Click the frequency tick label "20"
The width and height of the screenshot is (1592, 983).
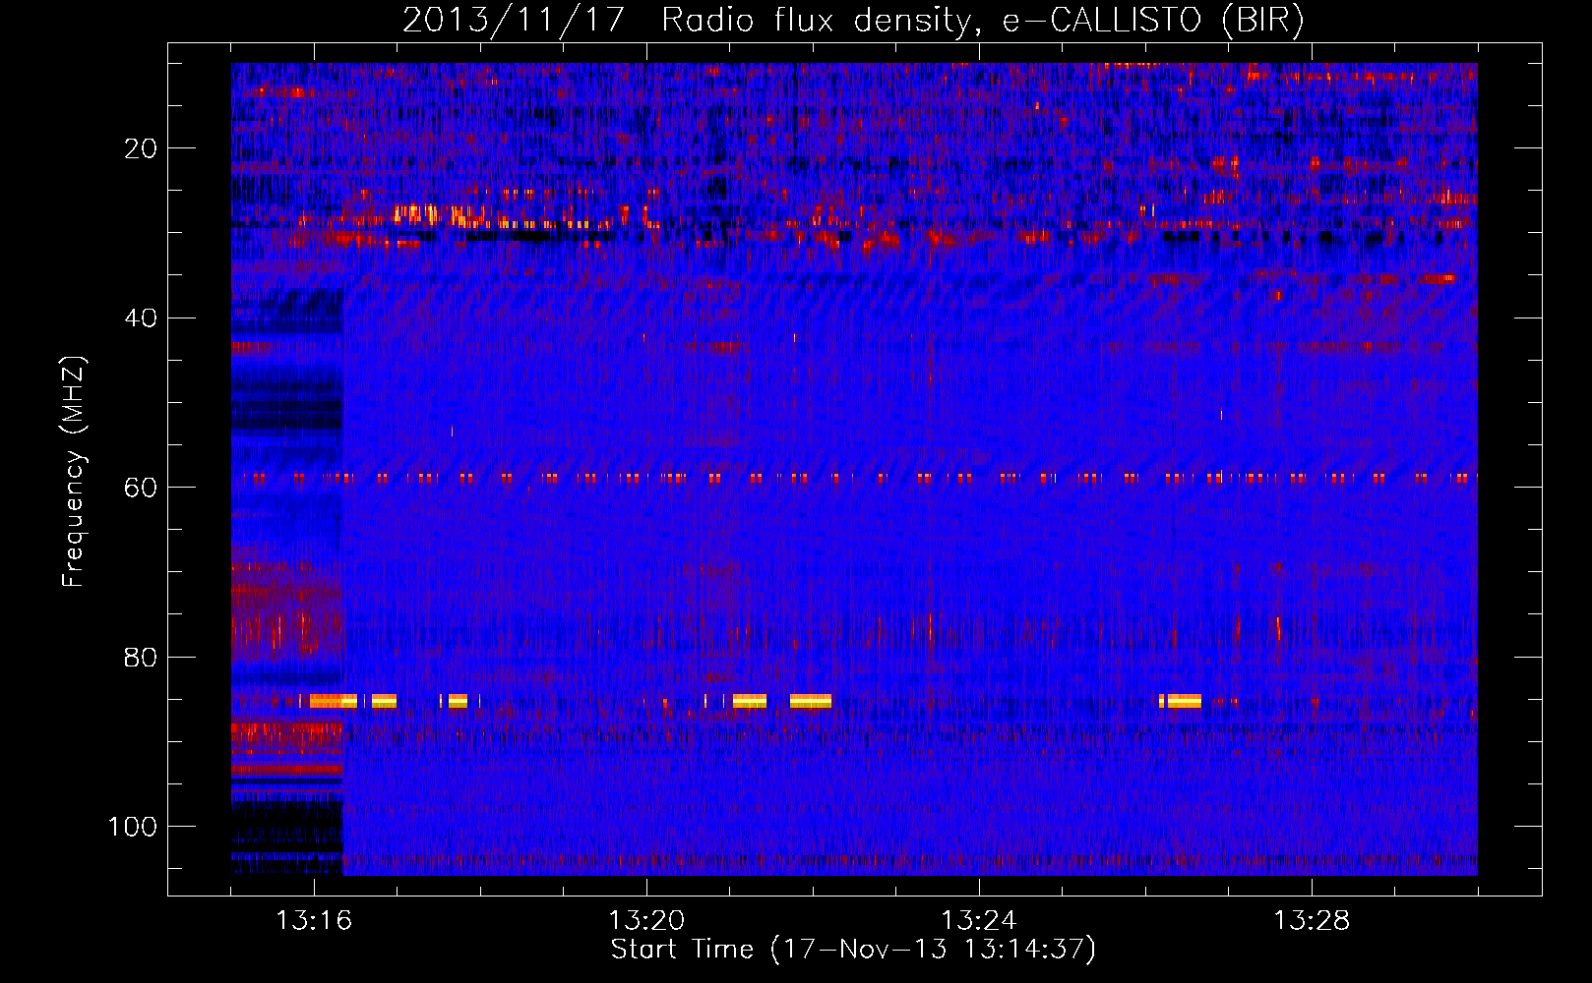[x=141, y=148]
